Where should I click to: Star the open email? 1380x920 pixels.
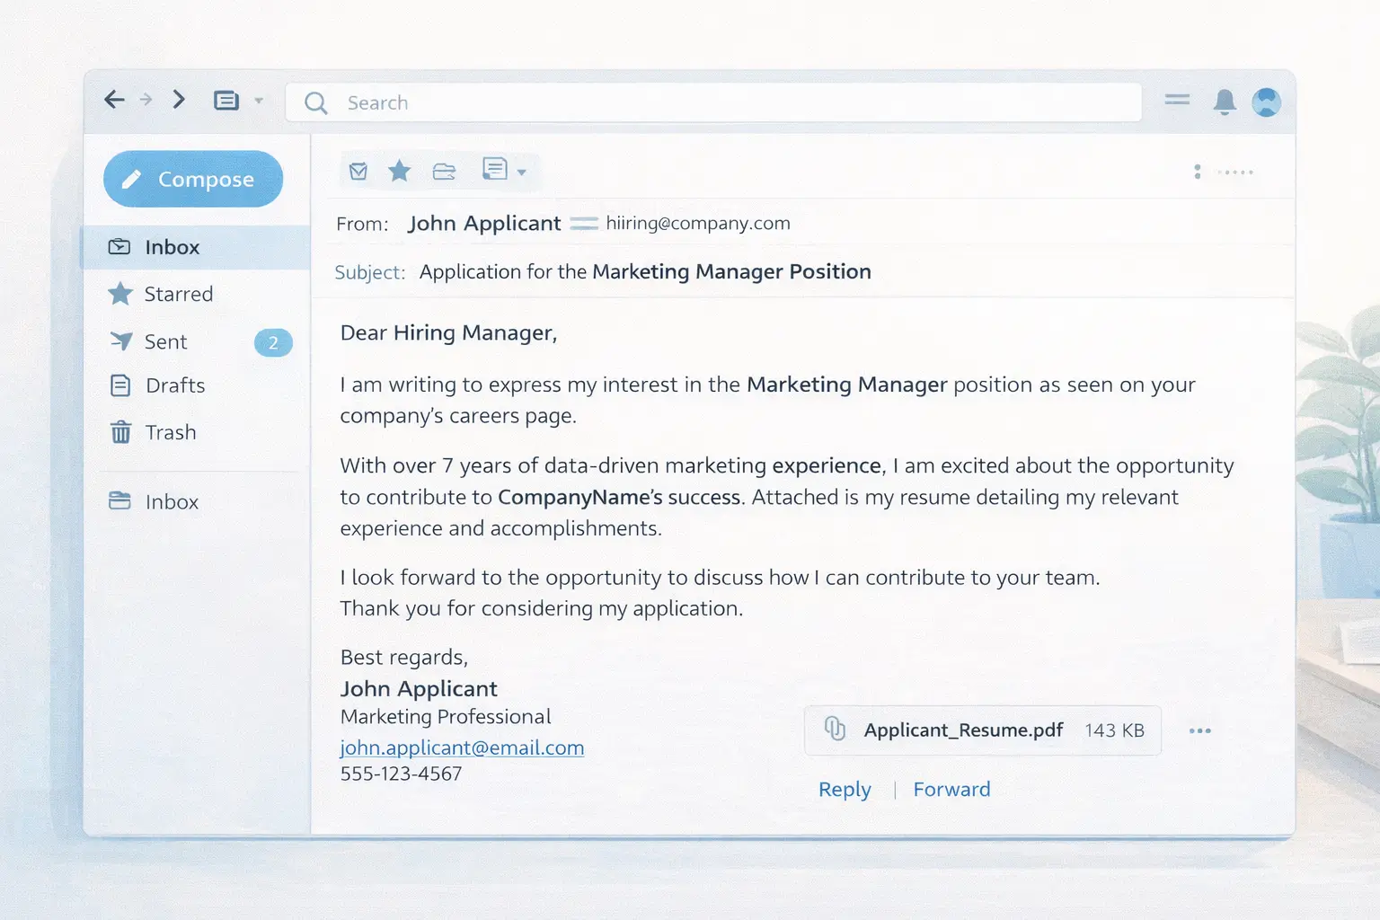(399, 170)
